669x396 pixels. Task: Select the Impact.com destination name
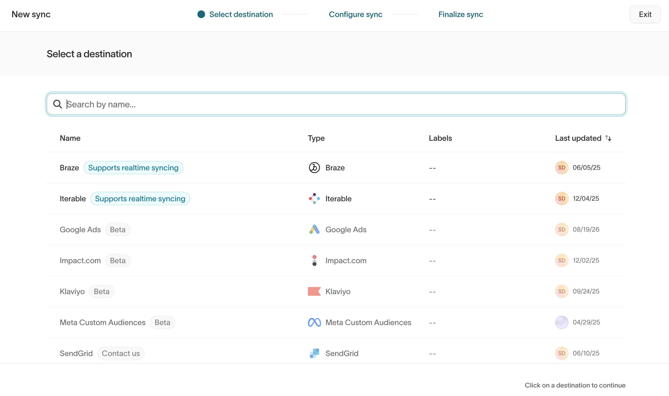pos(80,260)
